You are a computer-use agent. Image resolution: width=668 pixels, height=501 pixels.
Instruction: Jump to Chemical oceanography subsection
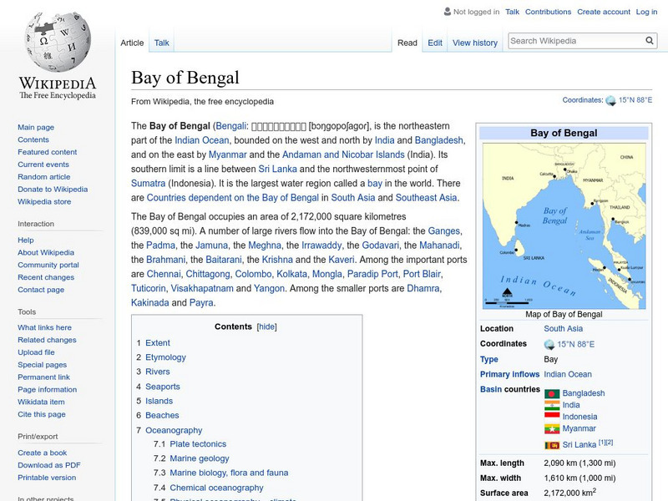pos(216,488)
